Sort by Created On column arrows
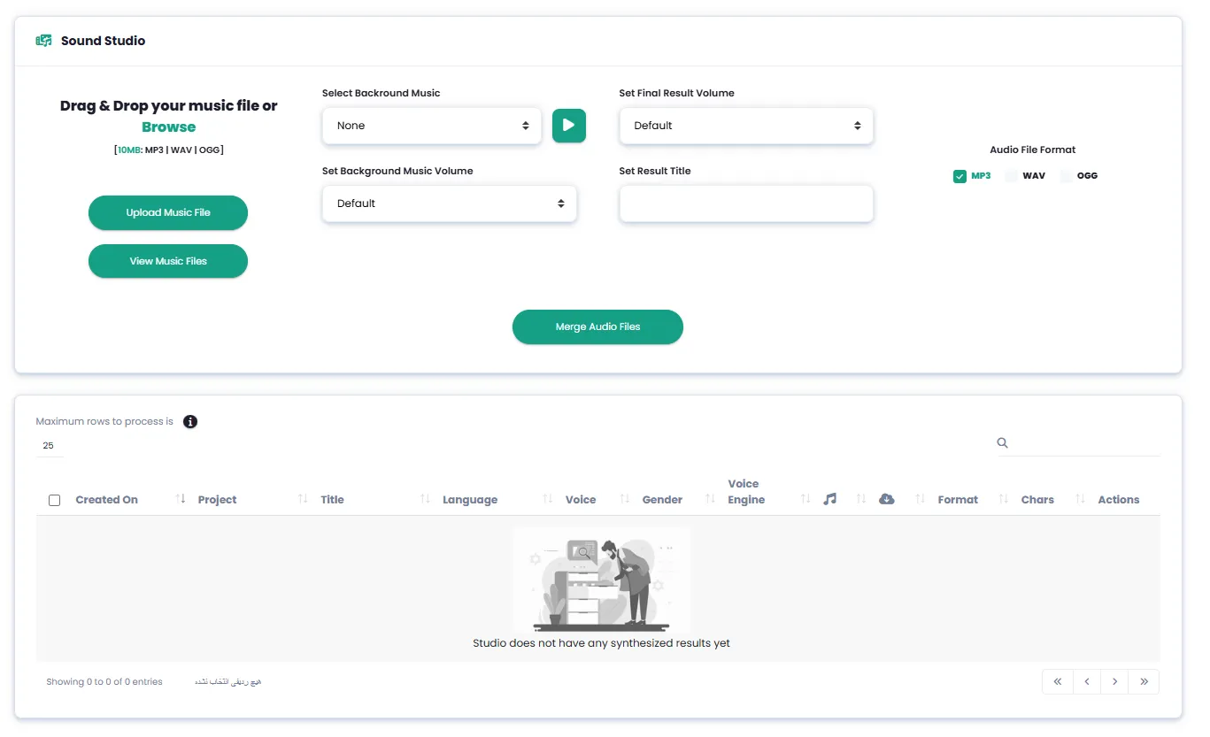1210x737 pixels. tap(181, 499)
